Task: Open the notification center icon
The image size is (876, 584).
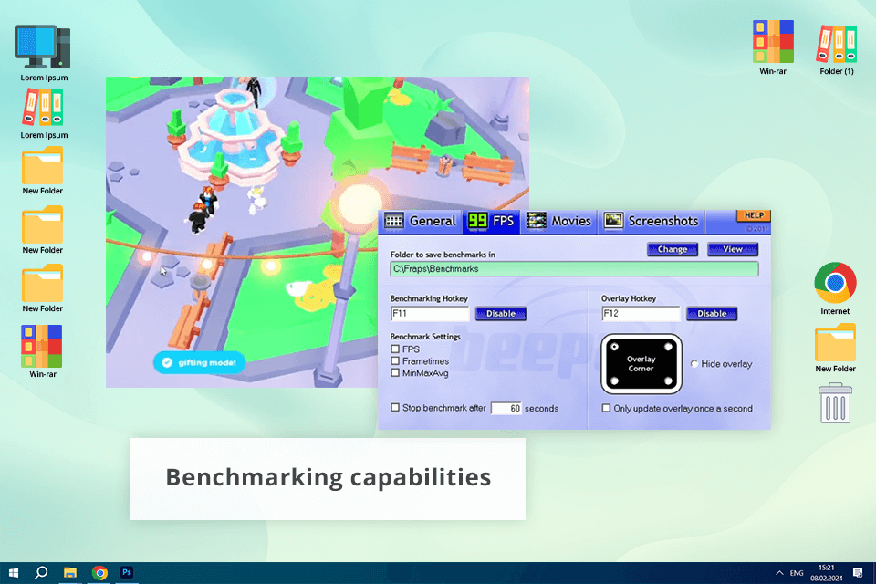Action: (858, 573)
